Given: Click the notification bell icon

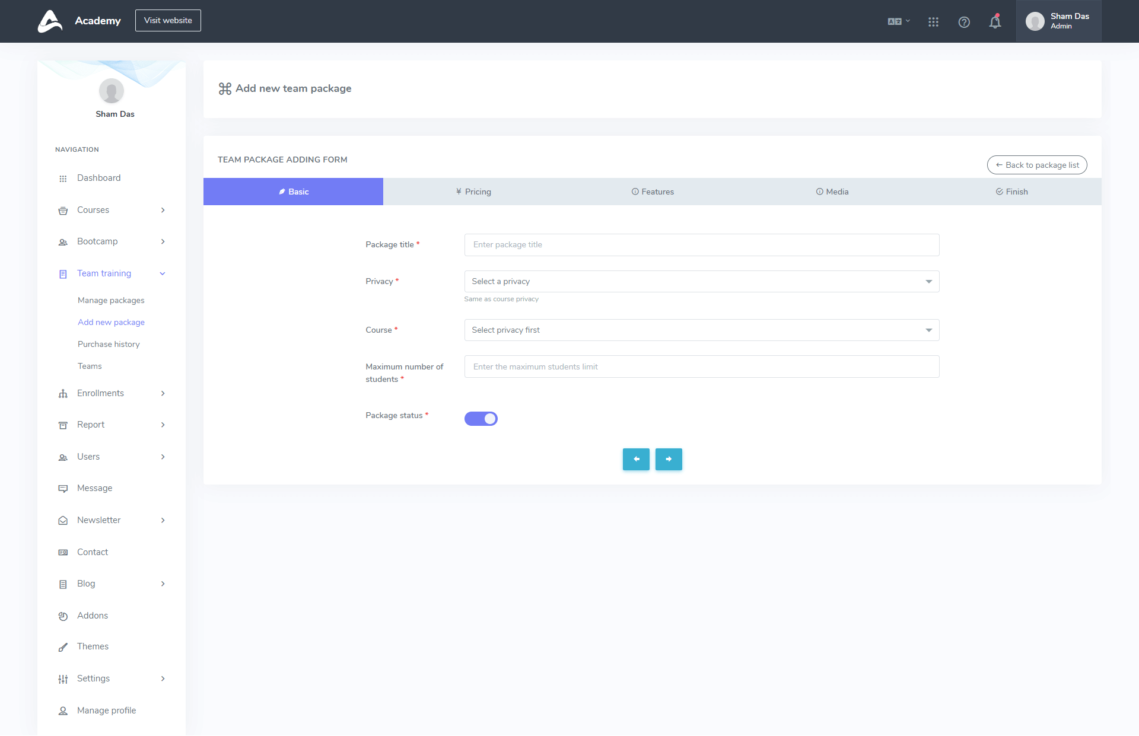Looking at the screenshot, I should pyautogui.click(x=995, y=22).
